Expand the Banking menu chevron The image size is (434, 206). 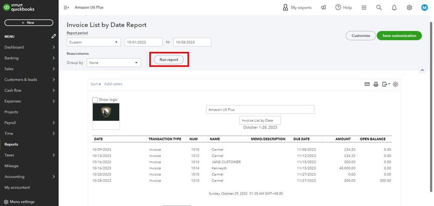54,58
